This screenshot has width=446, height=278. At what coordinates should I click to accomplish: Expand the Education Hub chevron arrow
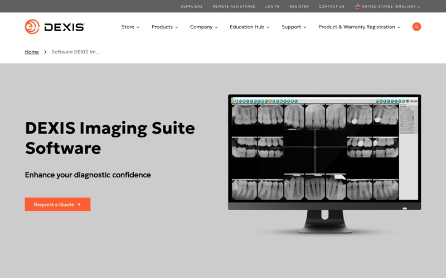268,27
